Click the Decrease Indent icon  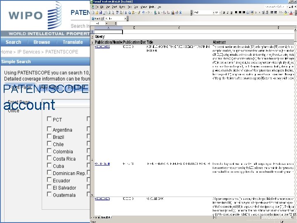point(271,12)
